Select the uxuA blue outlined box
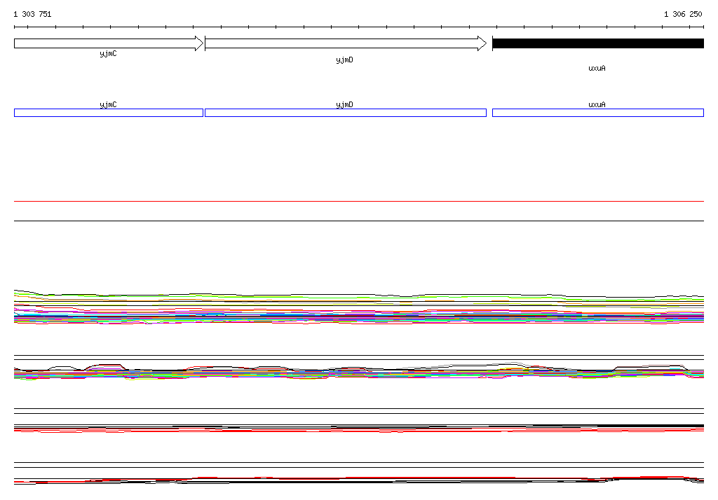 click(597, 113)
